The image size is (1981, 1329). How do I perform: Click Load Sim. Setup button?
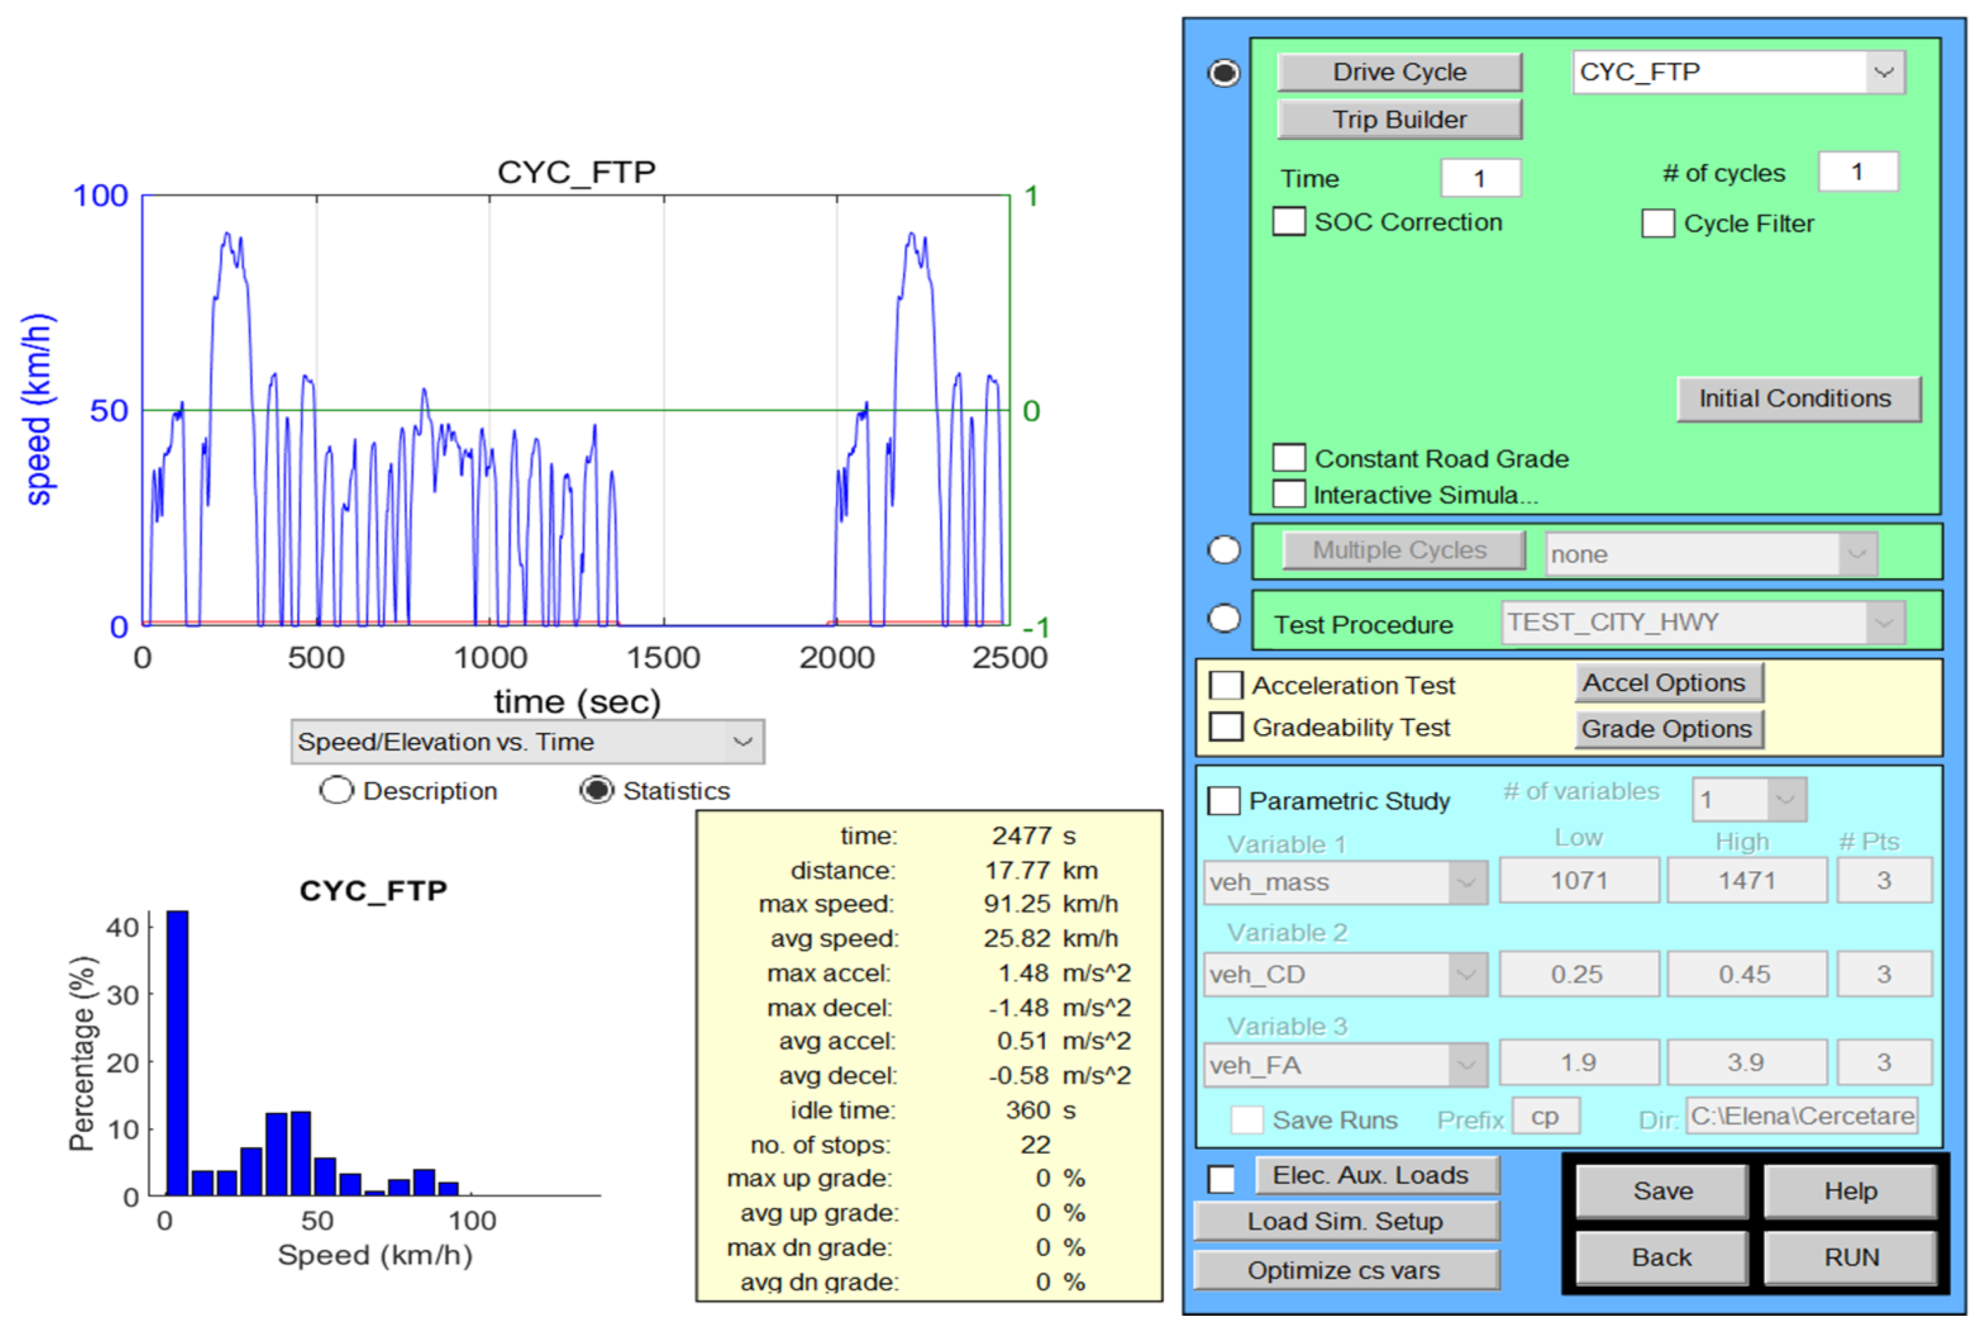(x=1346, y=1221)
